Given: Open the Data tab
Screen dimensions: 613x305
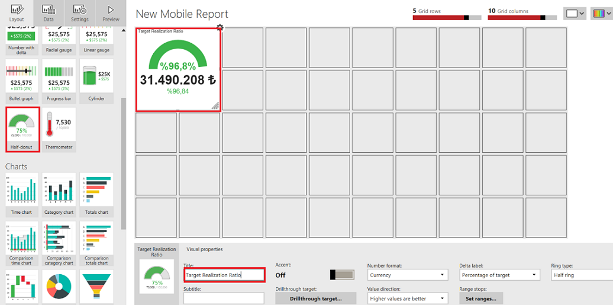Looking at the screenshot, I should [x=49, y=13].
